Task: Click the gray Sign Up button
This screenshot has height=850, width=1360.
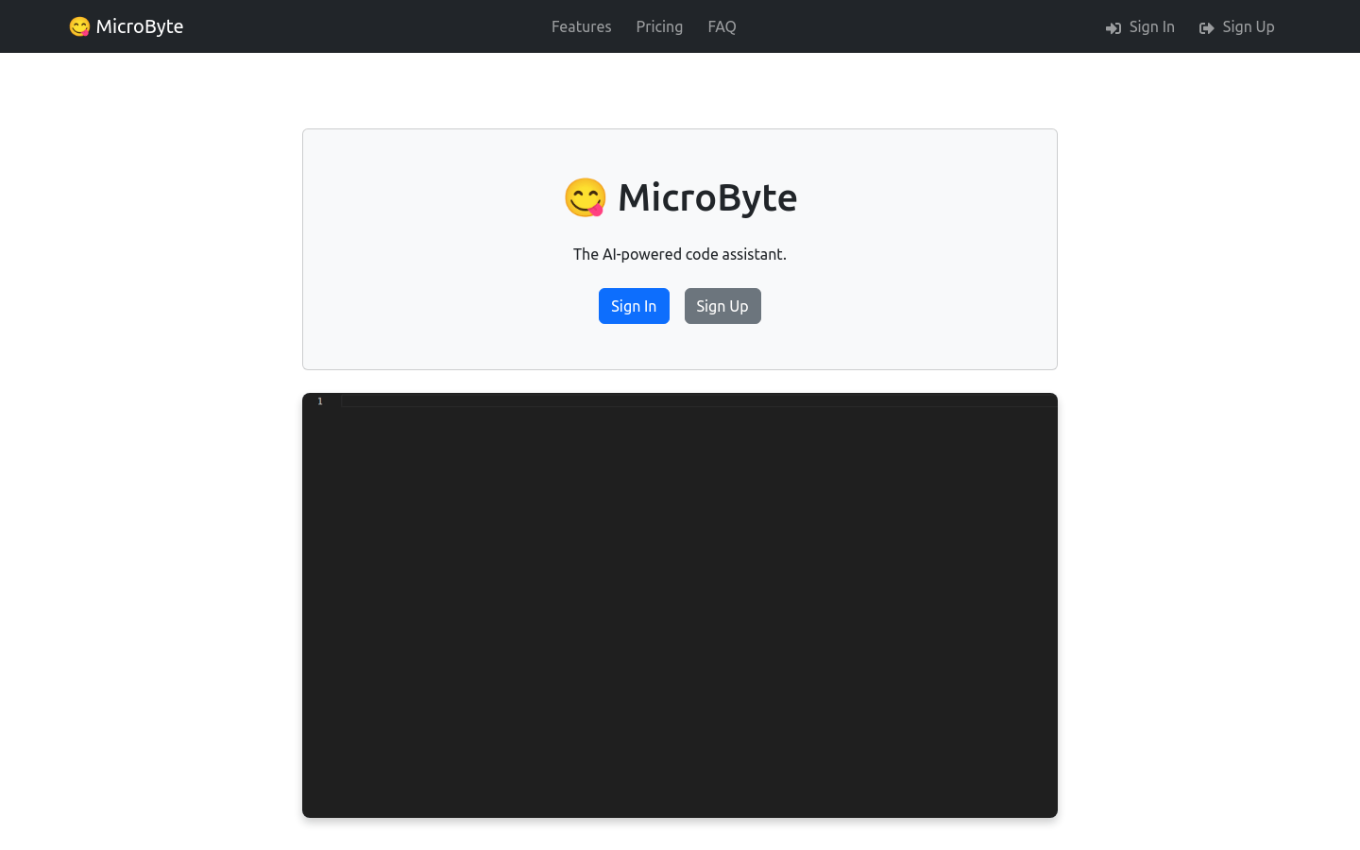Action: [722, 306]
